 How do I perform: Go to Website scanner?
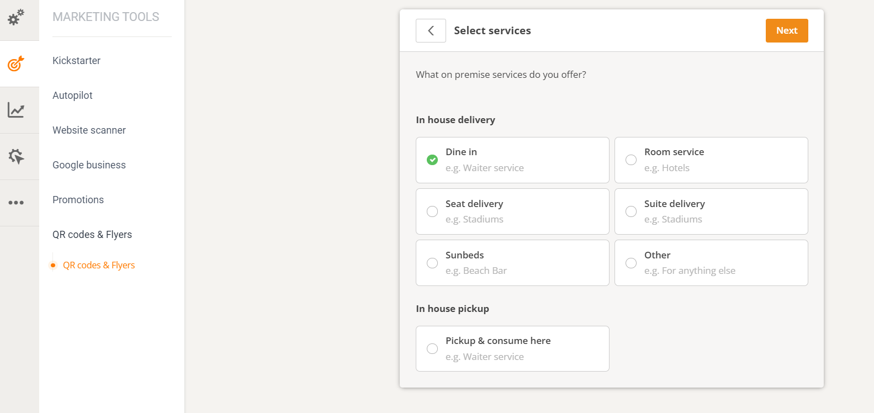pos(89,130)
